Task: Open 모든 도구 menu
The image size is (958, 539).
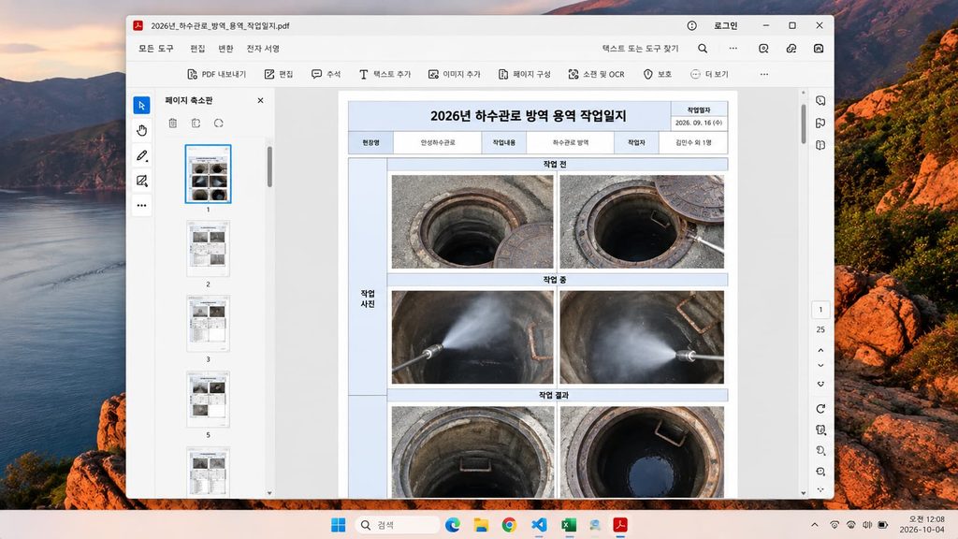Action: coord(156,49)
